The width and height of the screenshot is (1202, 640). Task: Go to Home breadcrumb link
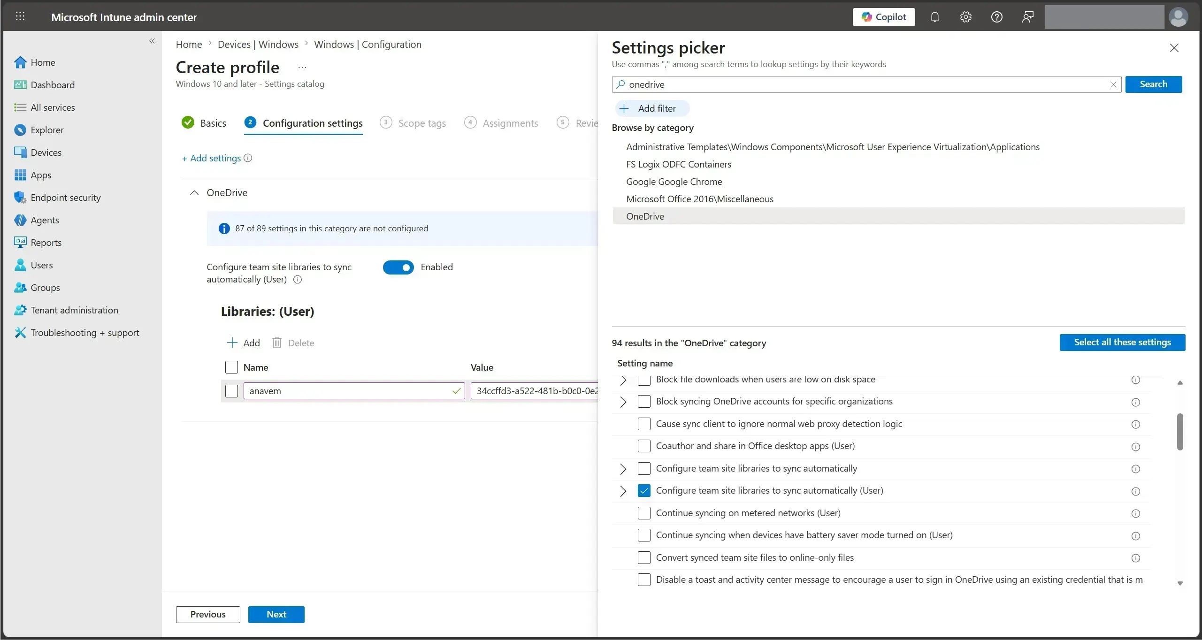click(x=189, y=45)
